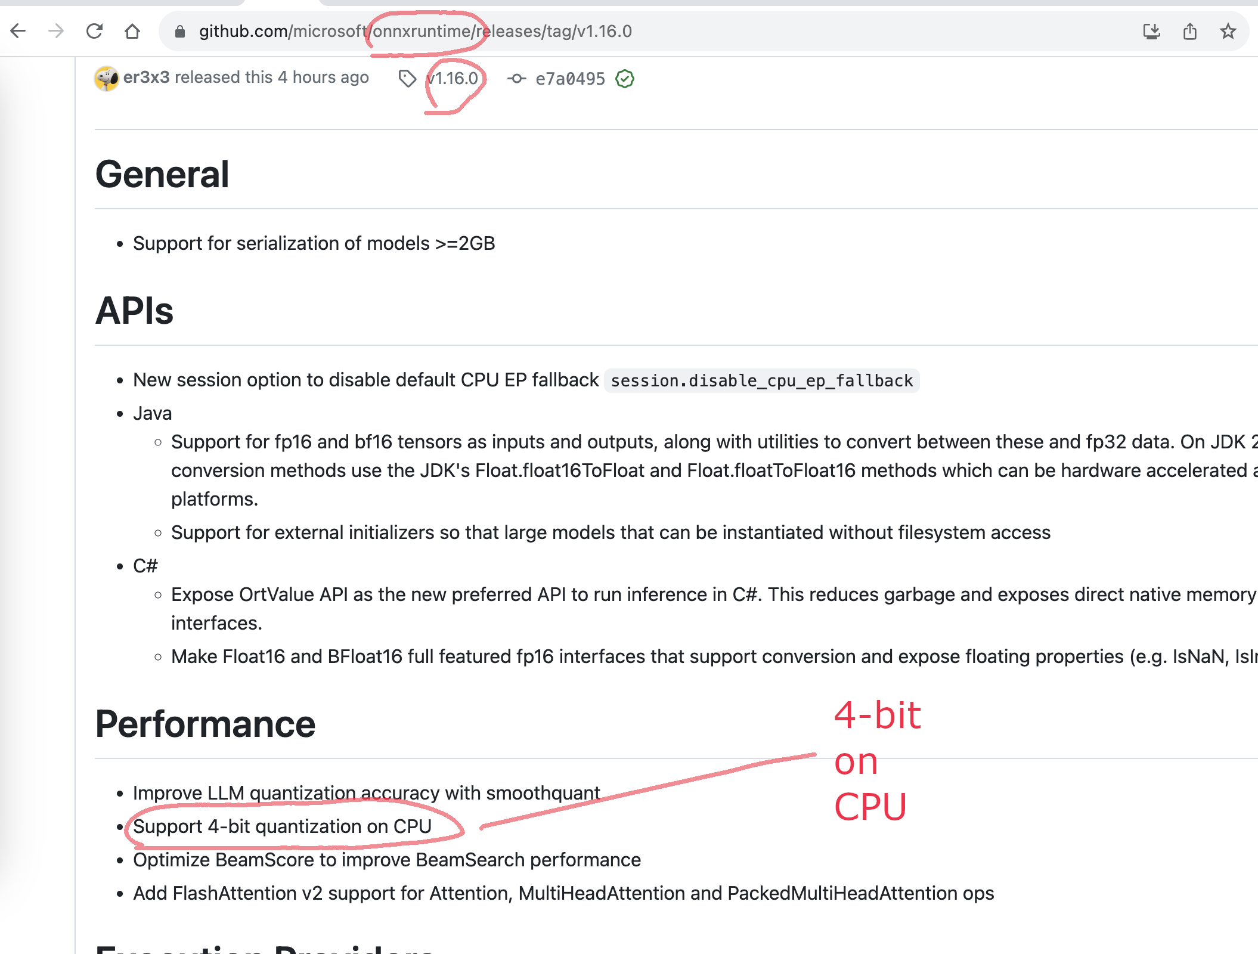The height and width of the screenshot is (954, 1258).
Task: Follow the v1.16.0 tag link
Action: (452, 78)
